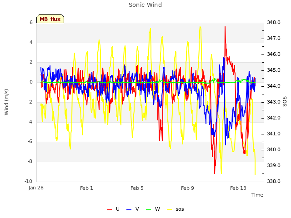The width and height of the screenshot is (291, 218).
Task: Click the Feb 1 date tick label
Action: pos(86,188)
